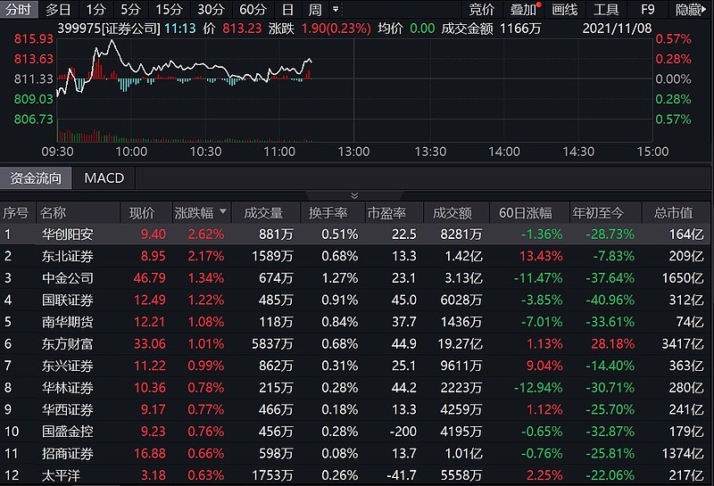714x486 pixels.
Task: Click 隐藏 to hide the side panel
Action: pos(690,9)
